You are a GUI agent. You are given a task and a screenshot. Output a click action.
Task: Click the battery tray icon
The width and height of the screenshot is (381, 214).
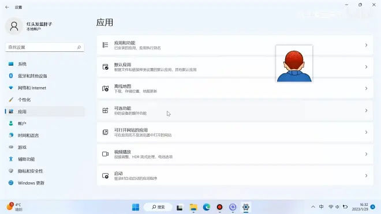(x=345, y=207)
